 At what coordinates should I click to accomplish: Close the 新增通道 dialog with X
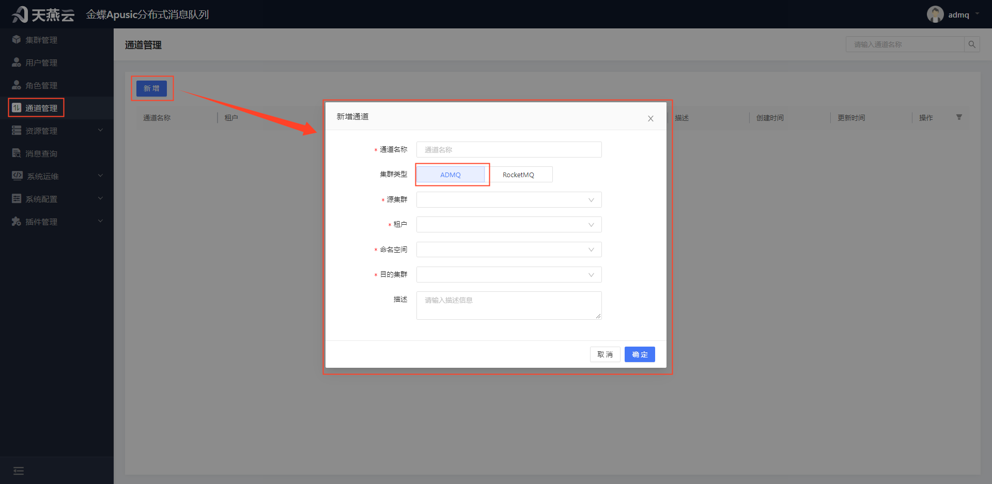(650, 119)
